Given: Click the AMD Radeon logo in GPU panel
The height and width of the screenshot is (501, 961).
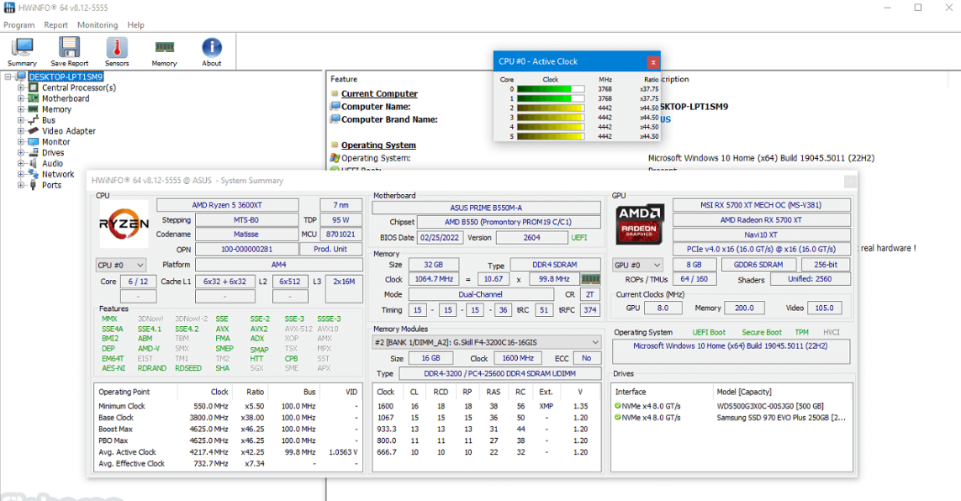Looking at the screenshot, I should click(x=639, y=224).
